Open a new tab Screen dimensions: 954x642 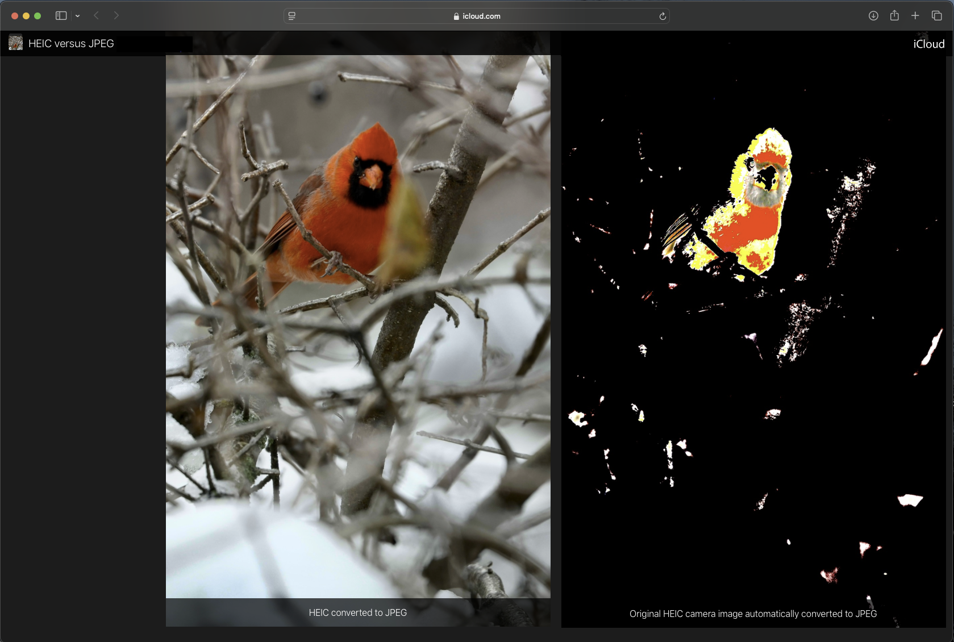pos(915,16)
